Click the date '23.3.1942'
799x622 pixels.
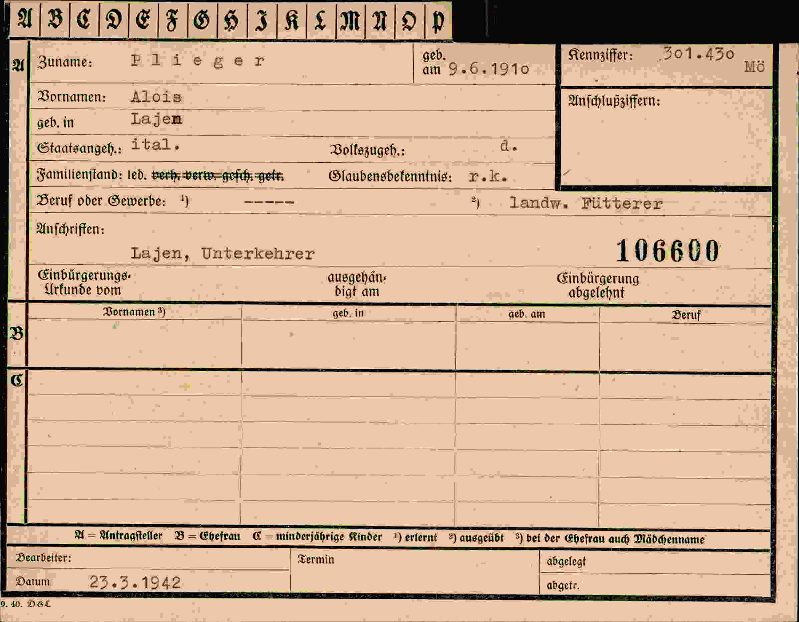click(135, 583)
